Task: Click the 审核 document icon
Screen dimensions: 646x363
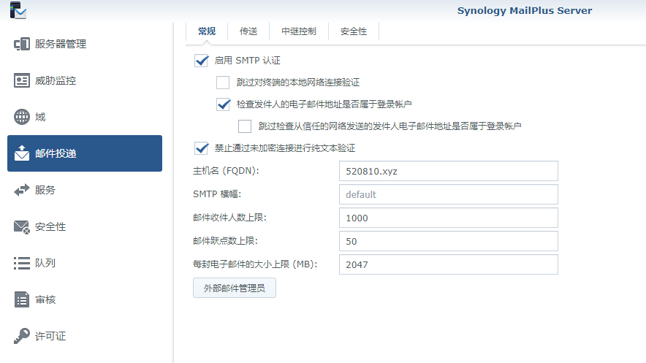Action: [x=22, y=299]
